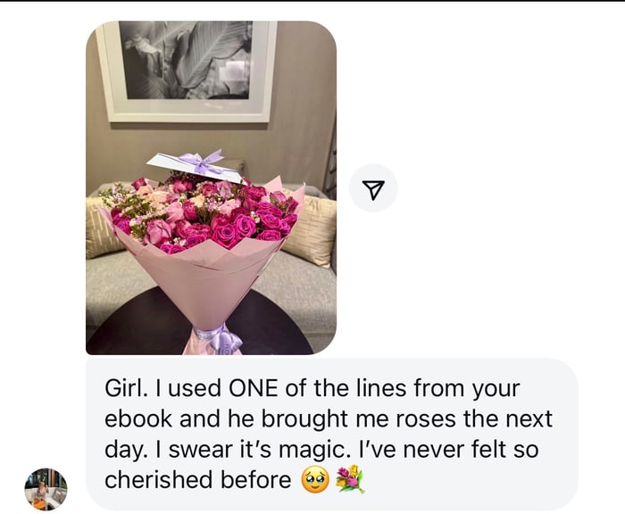Image resolution: width=625 pixels, height=514 pixels.
Task: Click the striped pillow left of the bouquet
Action: point(100,228)
